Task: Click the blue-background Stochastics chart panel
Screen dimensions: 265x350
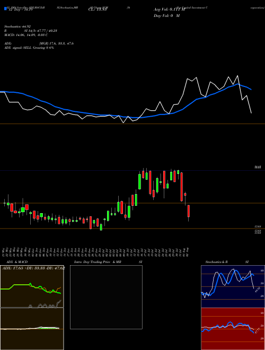Action: (x=233, y=286)
